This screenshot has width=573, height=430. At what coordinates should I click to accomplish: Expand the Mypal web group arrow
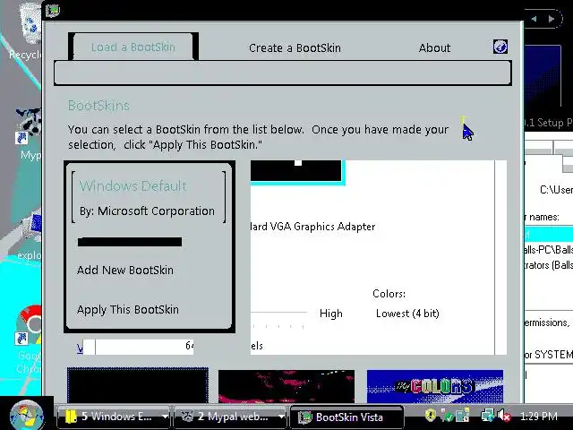tap(281, 417)
